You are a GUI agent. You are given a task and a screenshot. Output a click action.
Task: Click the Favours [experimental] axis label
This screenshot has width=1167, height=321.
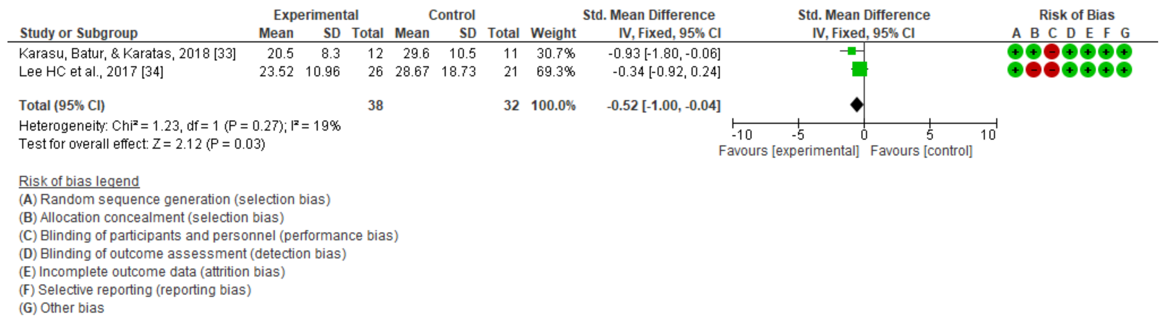point(789,151)
